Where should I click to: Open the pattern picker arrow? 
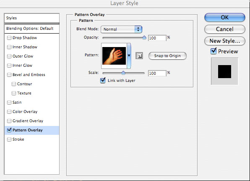[129, 55]
